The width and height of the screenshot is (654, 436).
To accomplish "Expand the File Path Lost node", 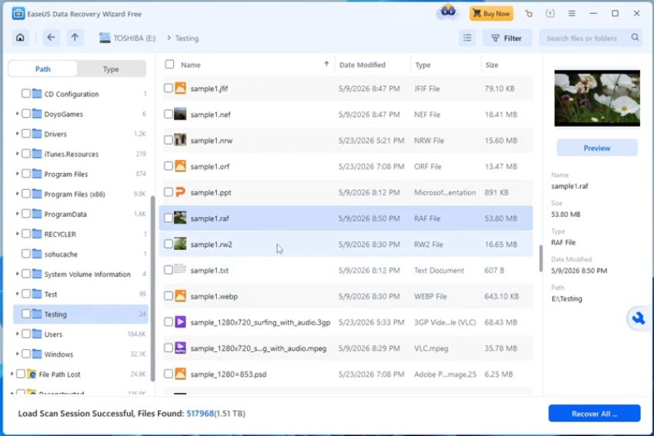I will tap(12, 374).
